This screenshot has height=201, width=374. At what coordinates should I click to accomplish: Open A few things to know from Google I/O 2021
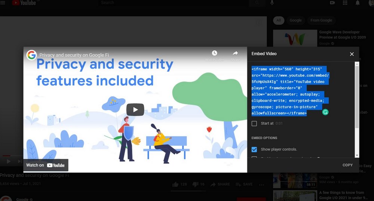point(343,195)
